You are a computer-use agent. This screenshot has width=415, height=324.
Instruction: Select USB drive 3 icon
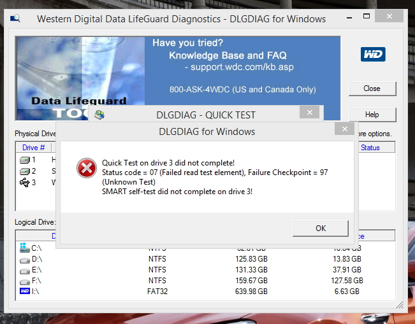[25, 182]
